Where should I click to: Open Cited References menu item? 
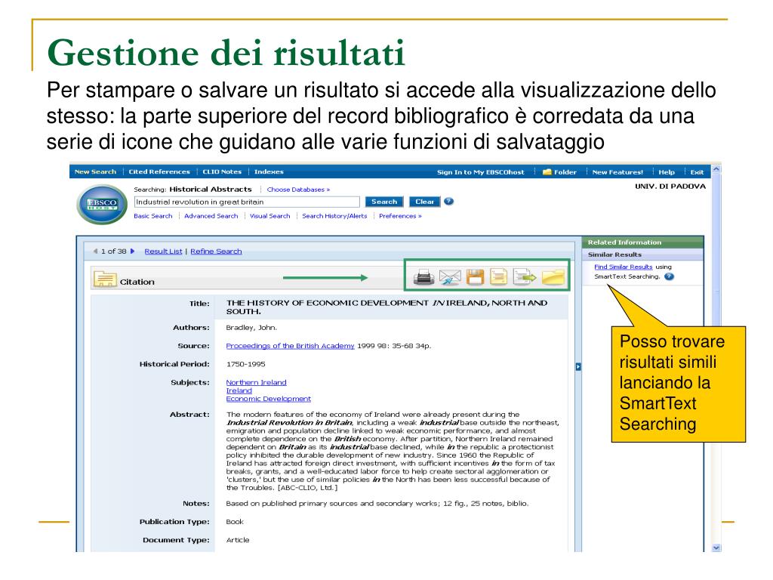(159, 171)
